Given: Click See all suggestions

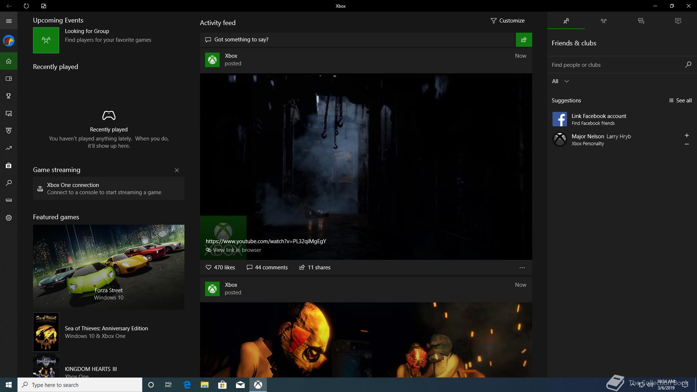Looking at the screenshot, I should tap(680, 101).
